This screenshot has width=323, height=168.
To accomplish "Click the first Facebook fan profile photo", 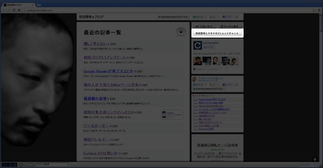I will [x=198, y=61].
